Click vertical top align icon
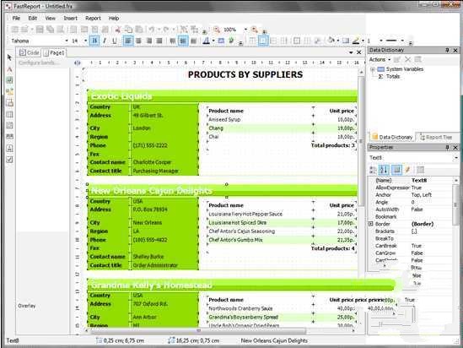Viewport: 463px width, 348px height. point(173,41)
